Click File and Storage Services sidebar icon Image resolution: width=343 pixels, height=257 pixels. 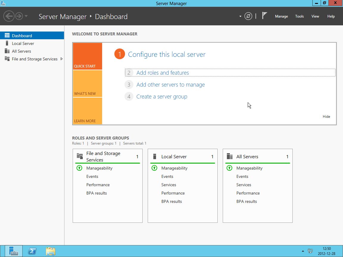coord(7,59)
